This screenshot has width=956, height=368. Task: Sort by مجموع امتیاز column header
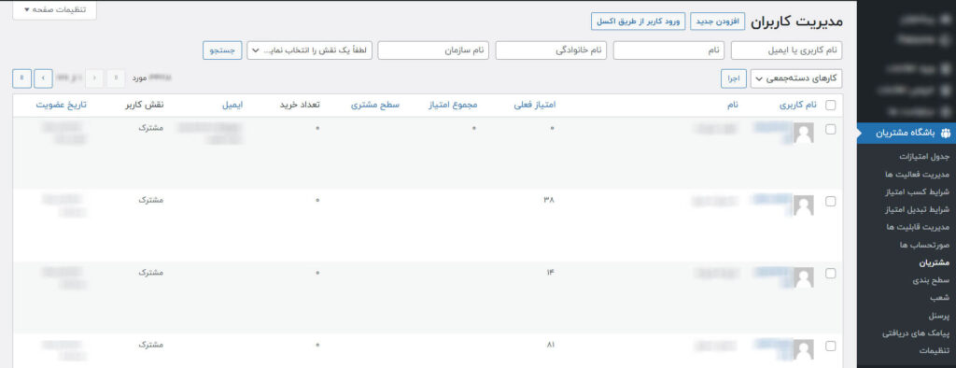[x=453, y=105]
